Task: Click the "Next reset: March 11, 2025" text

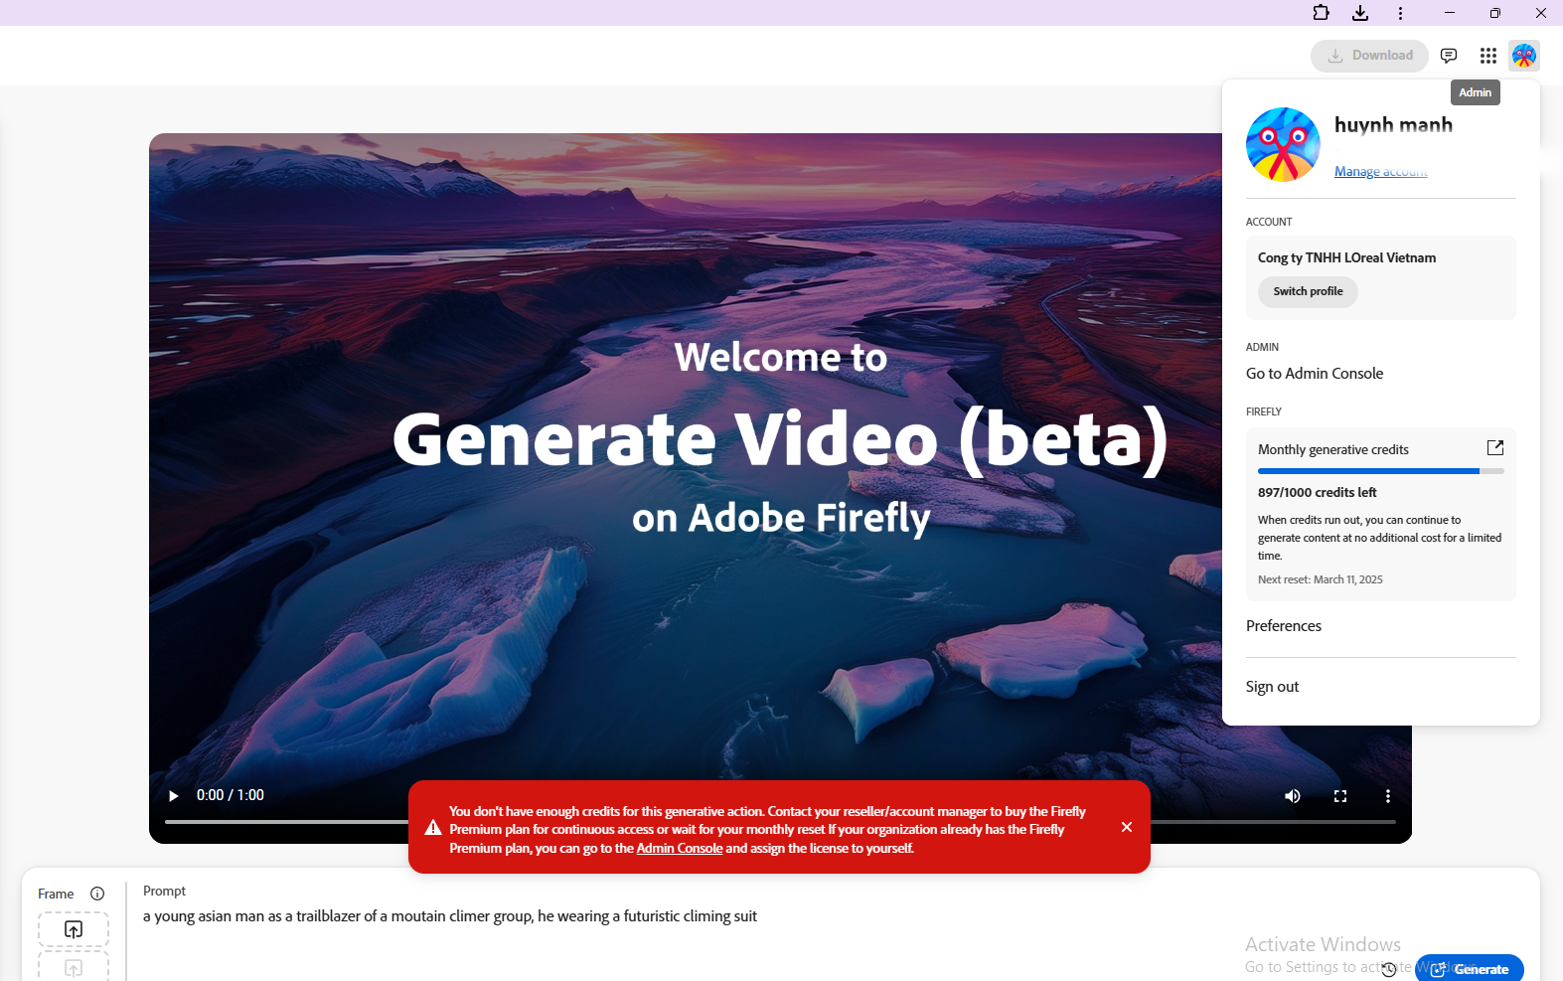Action: [1321, 579]
